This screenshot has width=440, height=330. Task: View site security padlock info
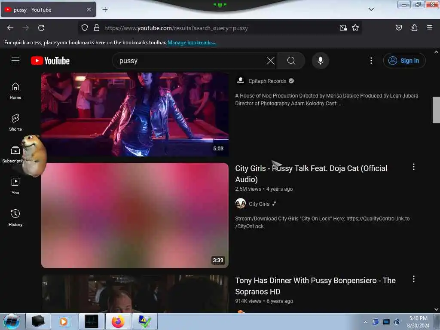click(97, 28)
